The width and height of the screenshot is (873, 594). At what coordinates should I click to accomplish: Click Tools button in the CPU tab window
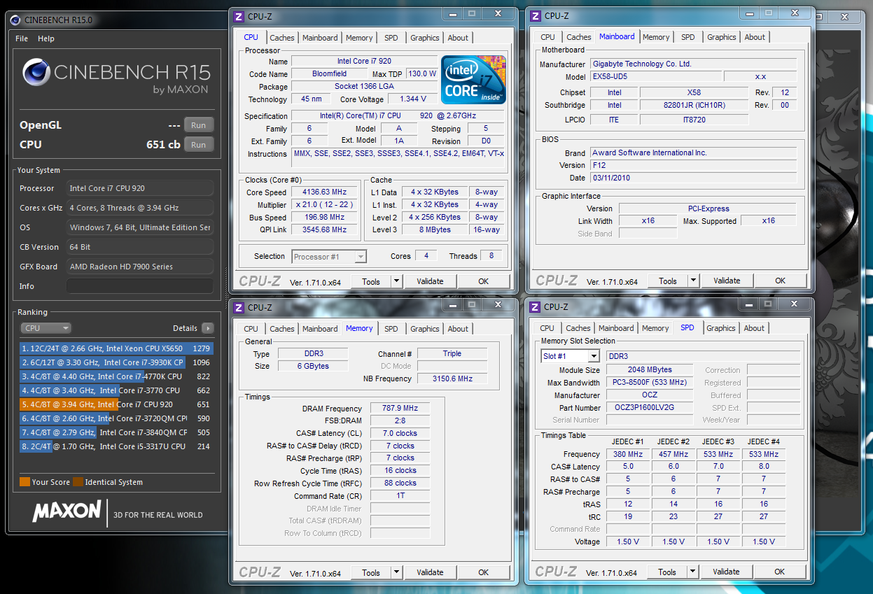(371, 281)
